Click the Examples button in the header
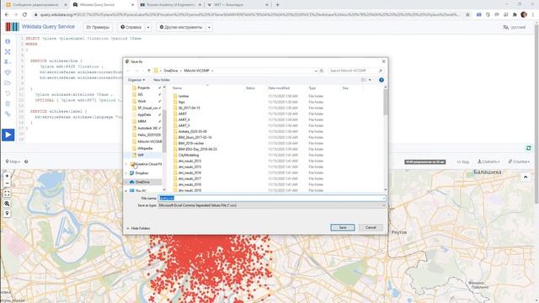This screenshot has height=303, width=539. (98, 27)
